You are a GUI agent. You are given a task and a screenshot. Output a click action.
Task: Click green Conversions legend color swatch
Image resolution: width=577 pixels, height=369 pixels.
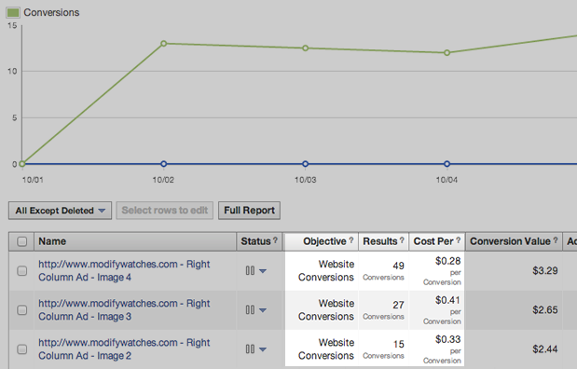pyautogui.click(x=13, y=12)
